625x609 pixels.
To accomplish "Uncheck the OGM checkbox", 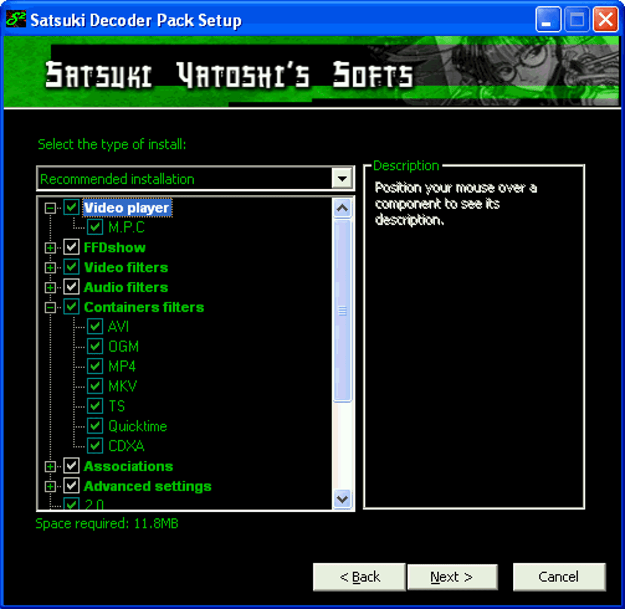I will pos(95,346).
